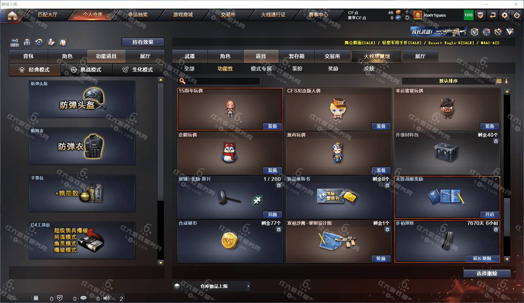Open the settings gear icon
The height and width of the screenshot is (303, 524).
pyautogui.click(x=505, y=15)
